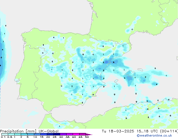The height and width of the screenshot is (138, 178).
Task: Choose the 20–25 mm legend color swatch
Action: pyautogui.click(x=50, y=134)
